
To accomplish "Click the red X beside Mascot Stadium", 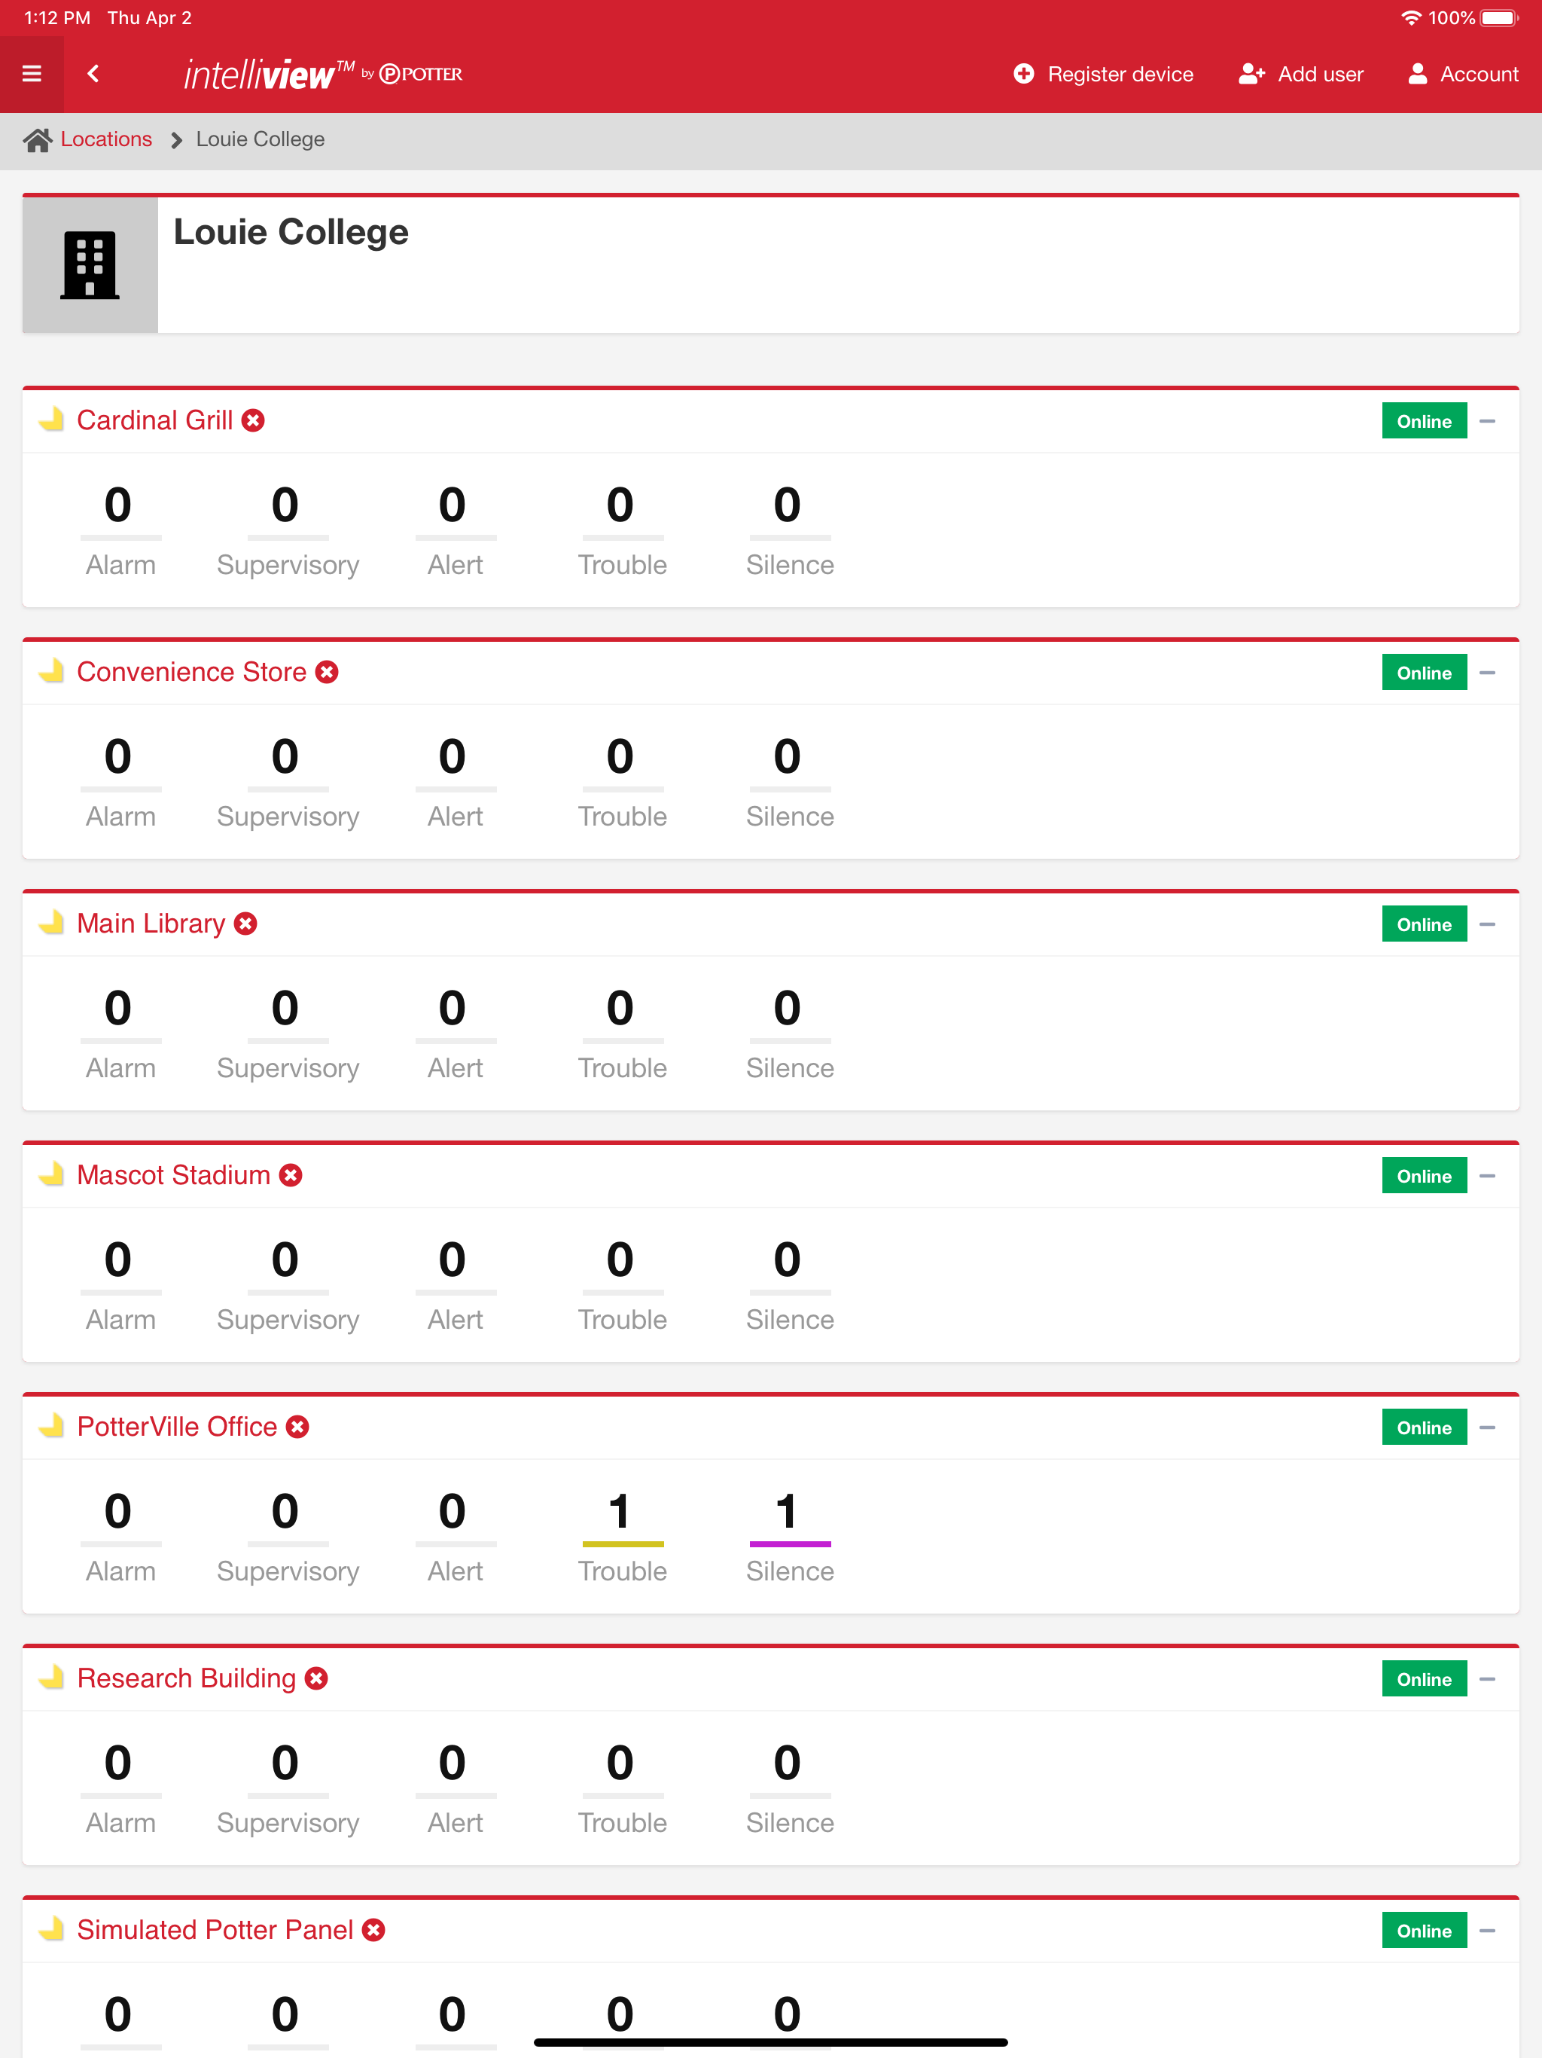I will 291,1175.
